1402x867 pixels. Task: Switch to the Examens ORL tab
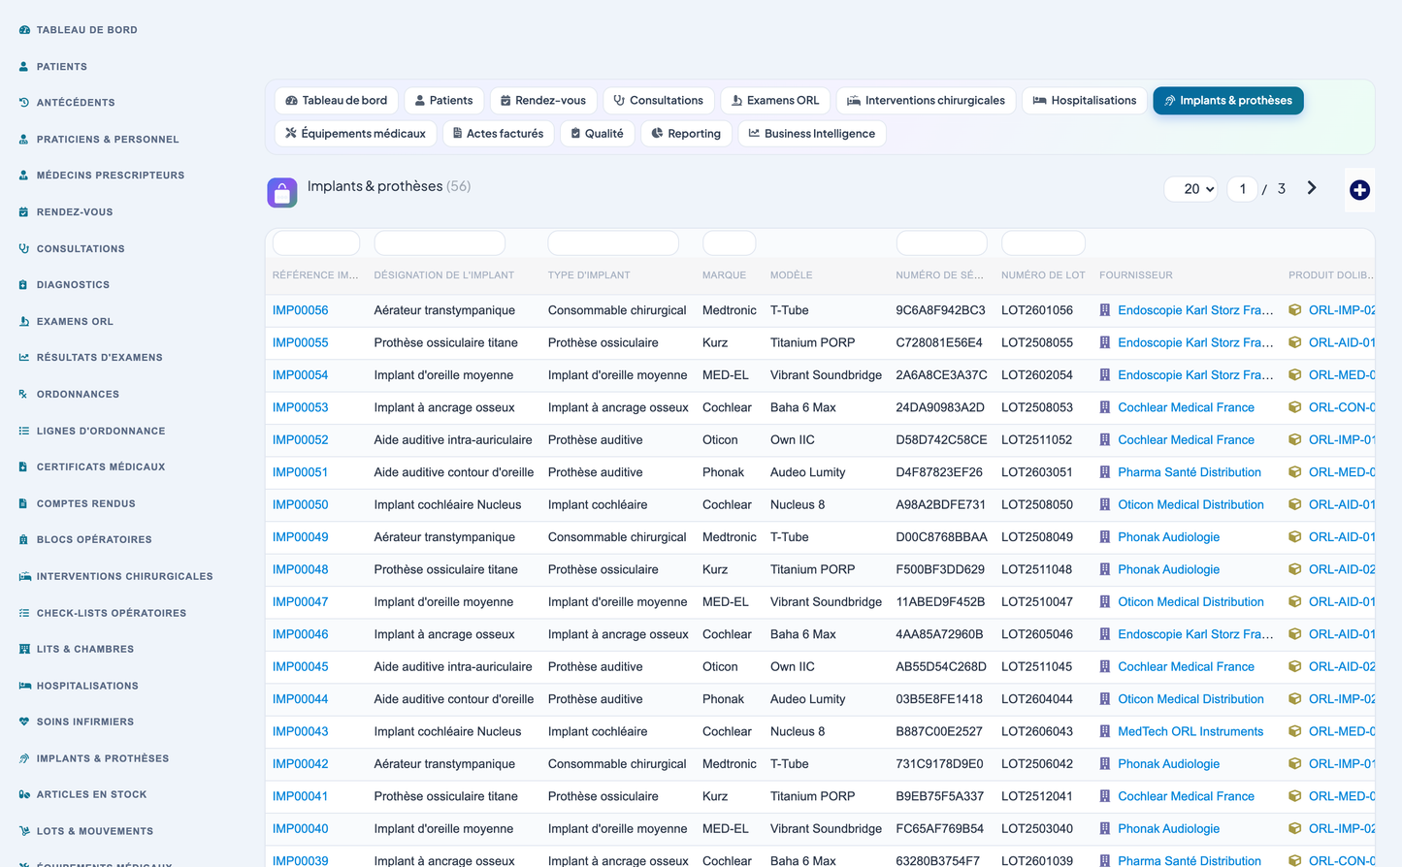point(775,101)
